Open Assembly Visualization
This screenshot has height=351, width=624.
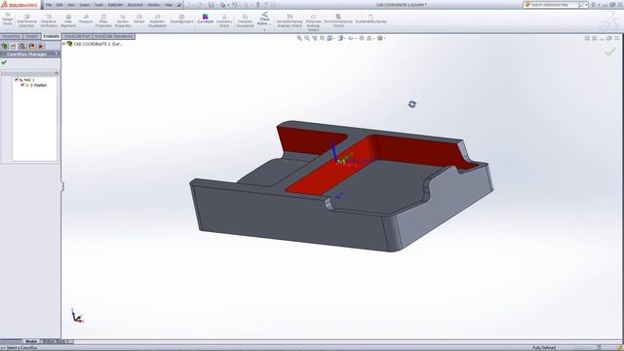[157, 21]
